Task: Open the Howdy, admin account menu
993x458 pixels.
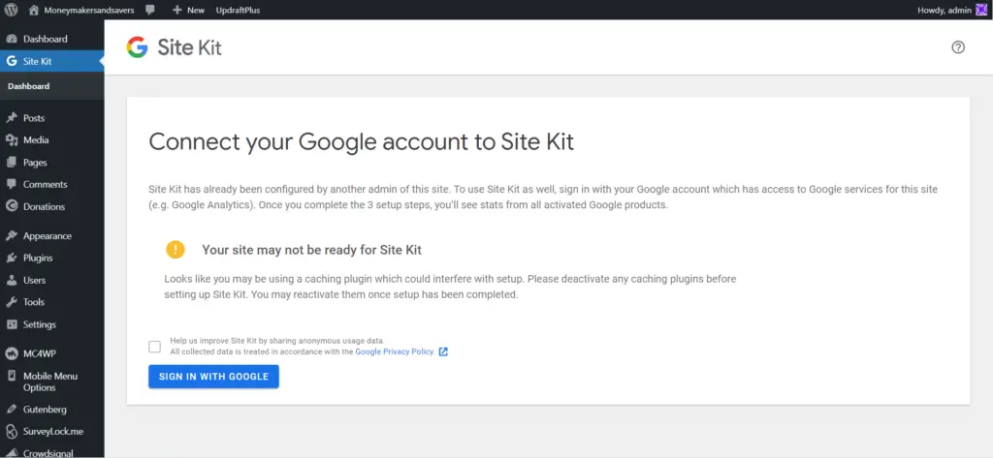Action: coord(952,10)
